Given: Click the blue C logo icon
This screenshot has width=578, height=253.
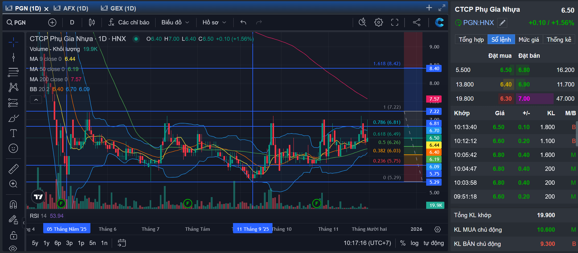Looking at the screenshot, I should (x=439, y=22).
